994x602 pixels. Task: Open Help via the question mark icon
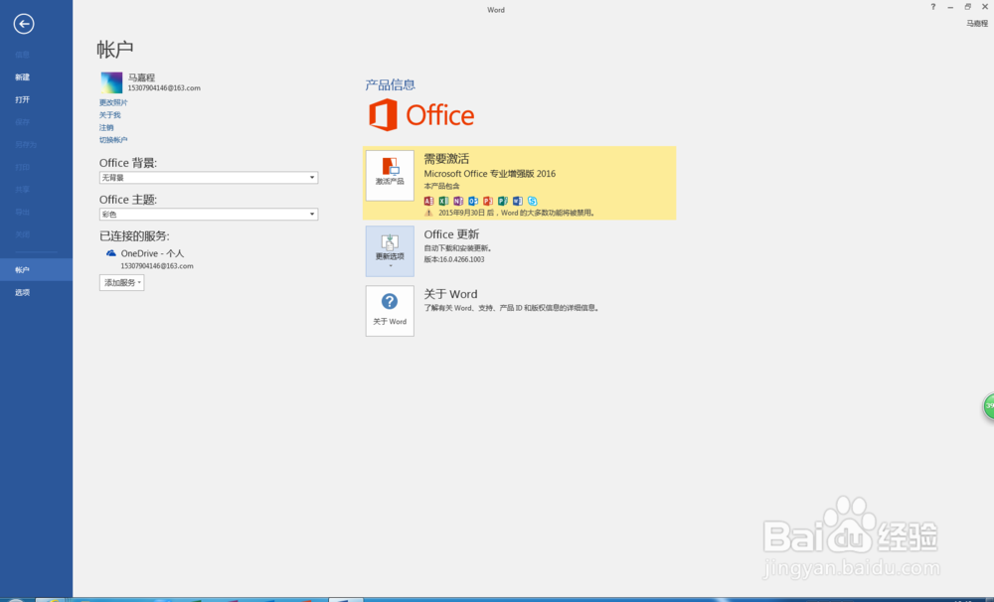[x=932, y=7]
